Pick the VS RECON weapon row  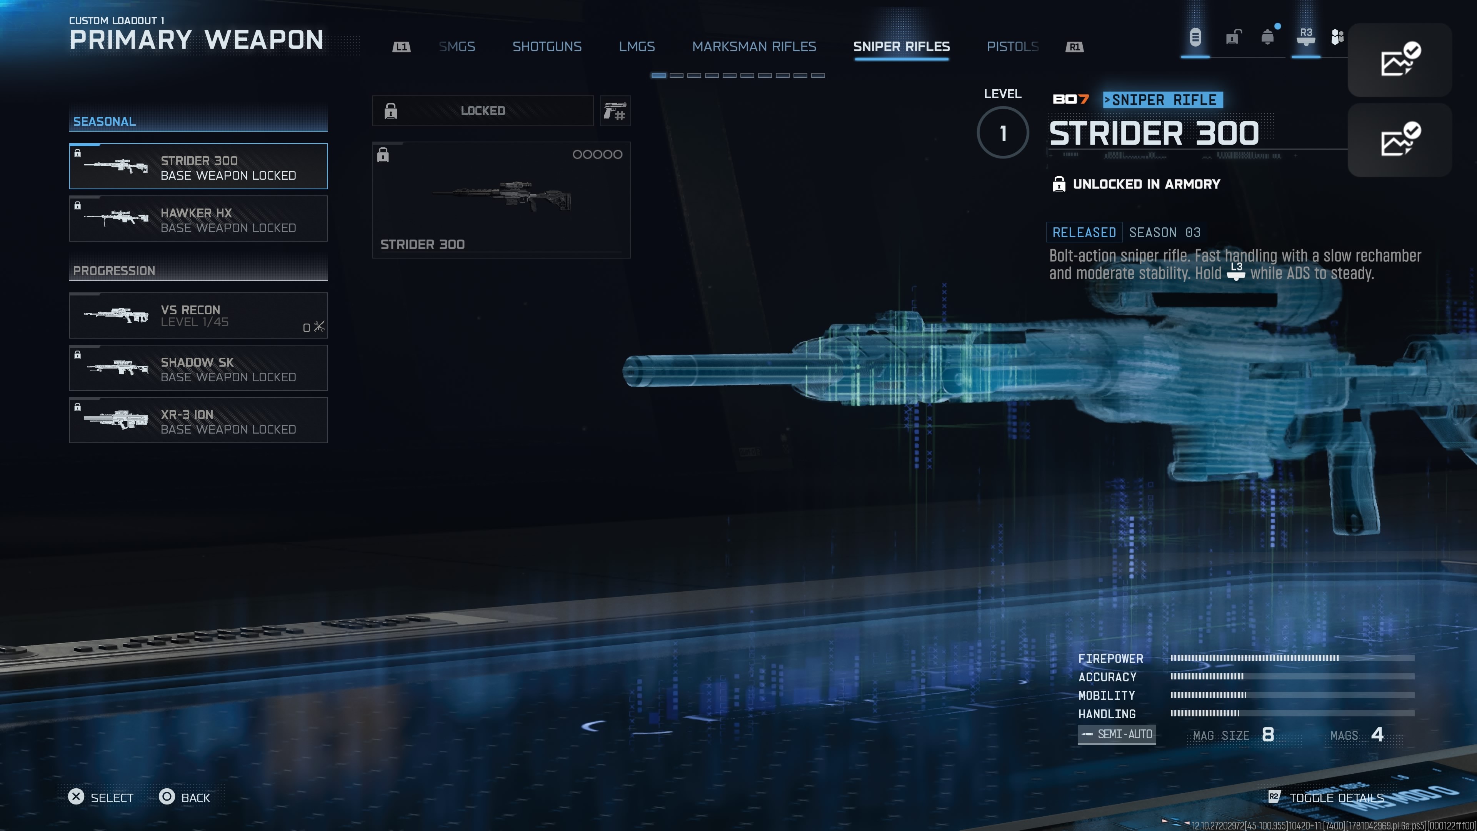pos(198,315)
